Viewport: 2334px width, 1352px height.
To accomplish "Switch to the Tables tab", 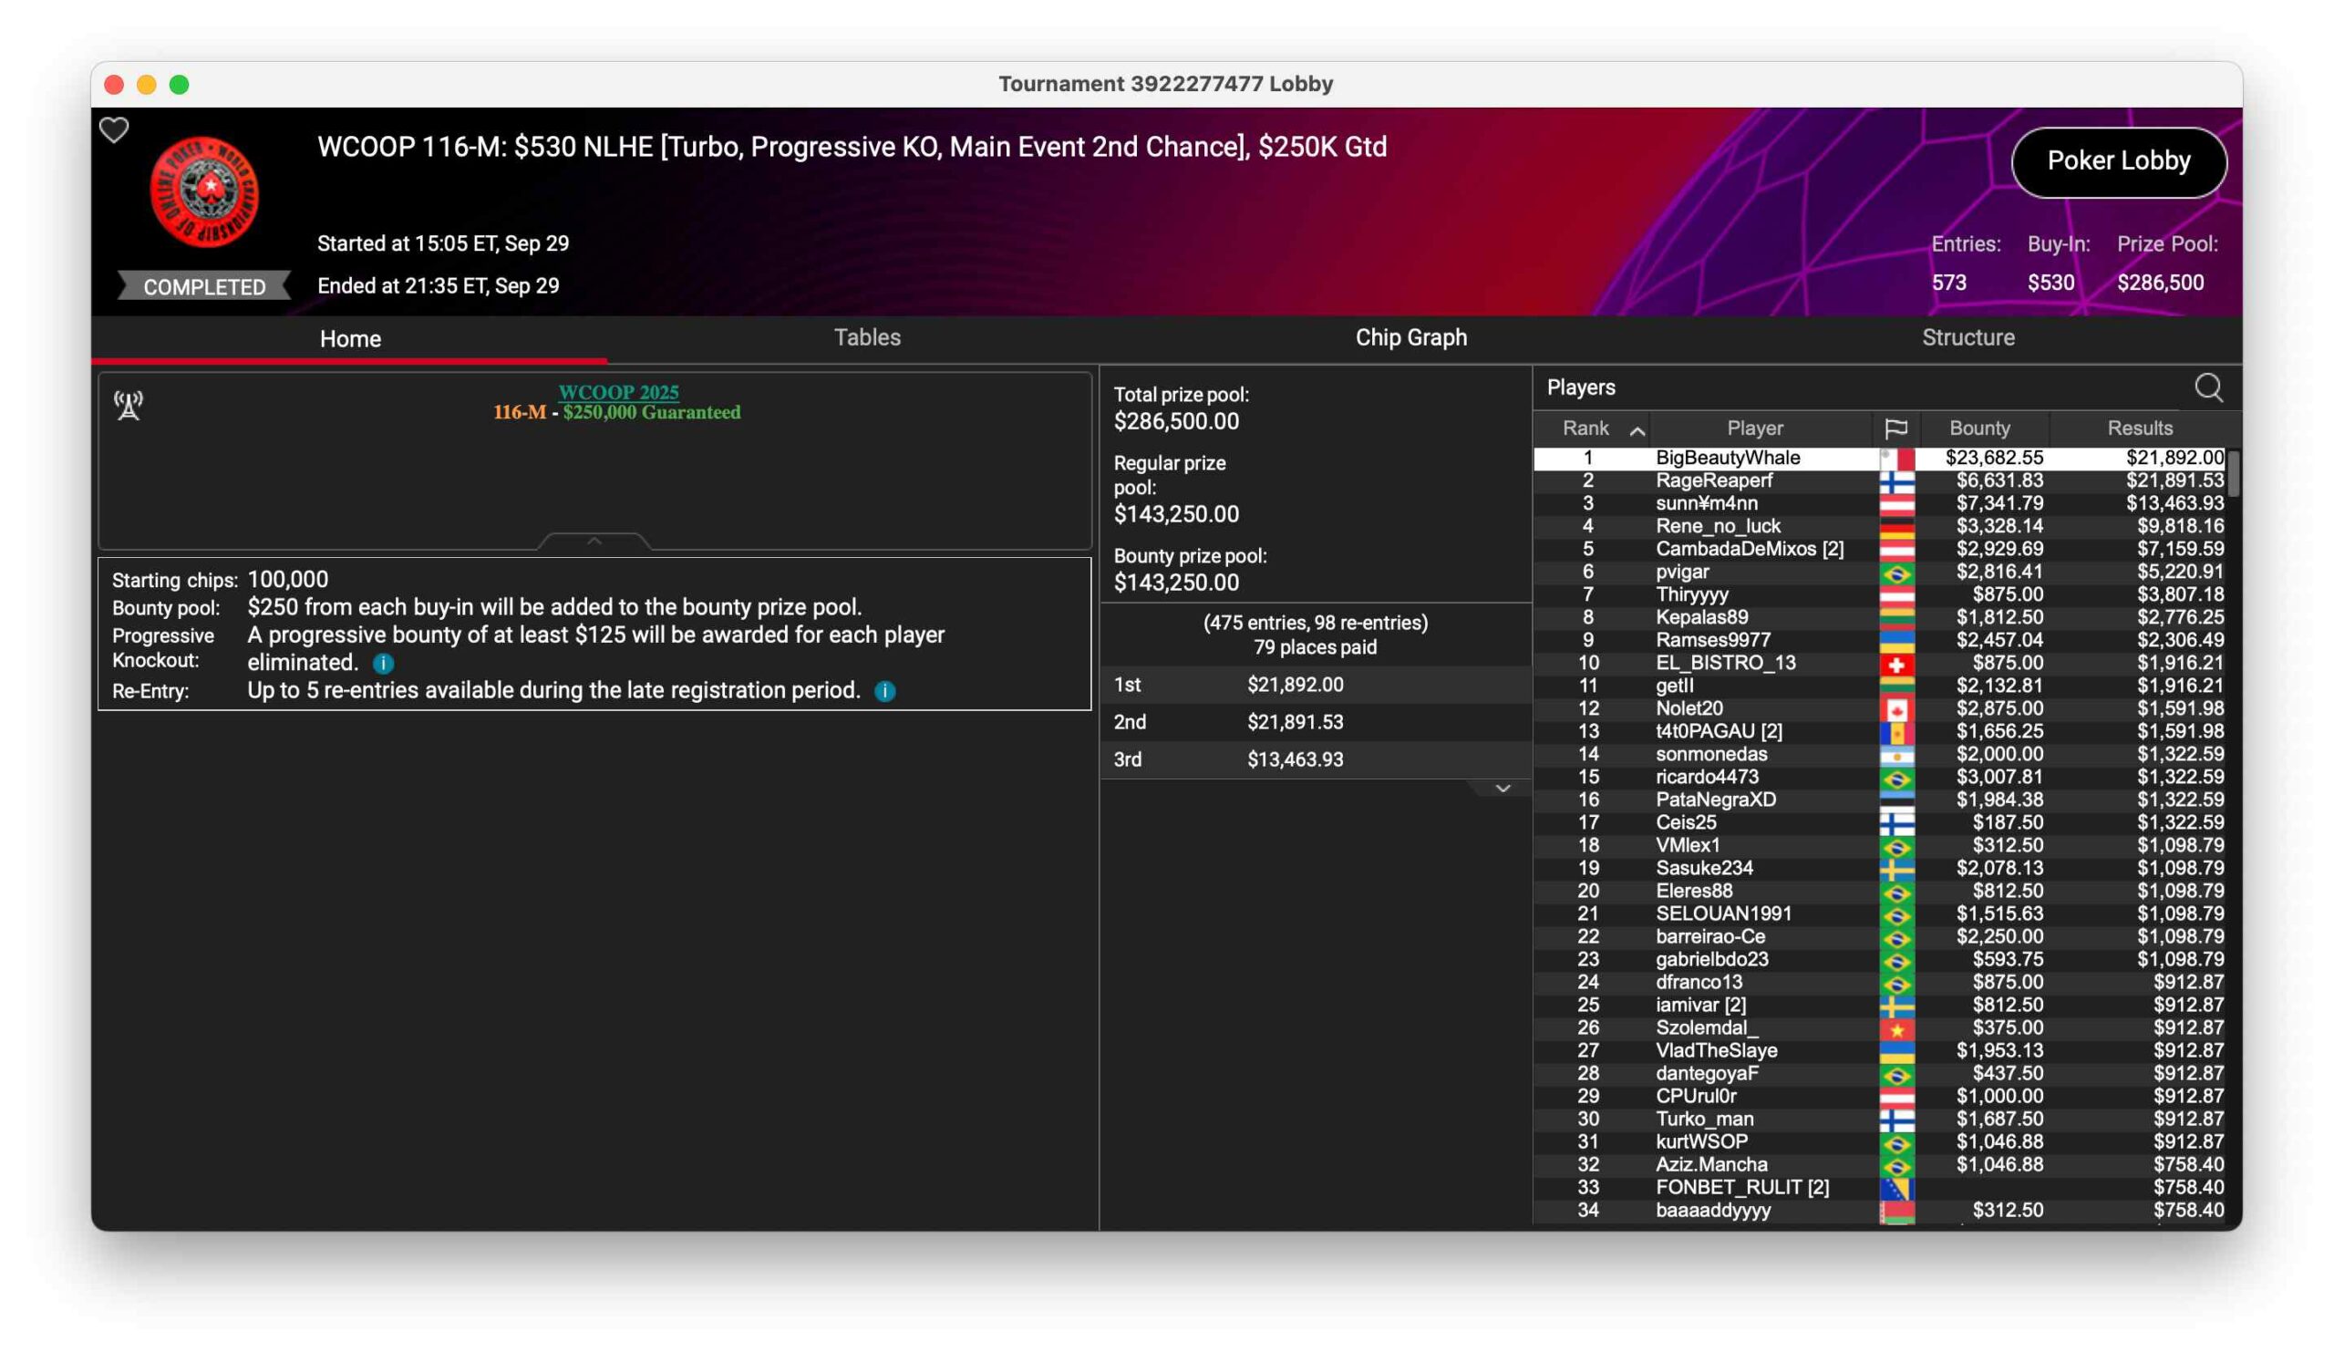I will pyautogui.click(x=867, y=337).
